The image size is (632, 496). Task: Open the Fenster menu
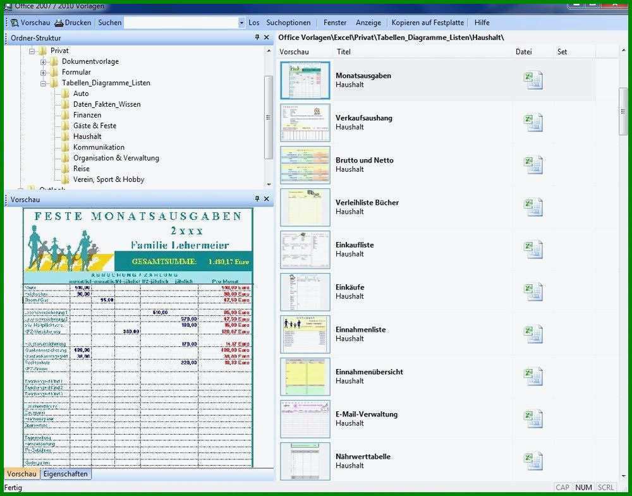[335, 23]
